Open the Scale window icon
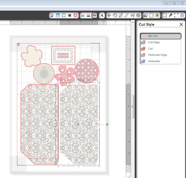Image resolution: width=186 pixels, height=178 pixels. point(121,15)
